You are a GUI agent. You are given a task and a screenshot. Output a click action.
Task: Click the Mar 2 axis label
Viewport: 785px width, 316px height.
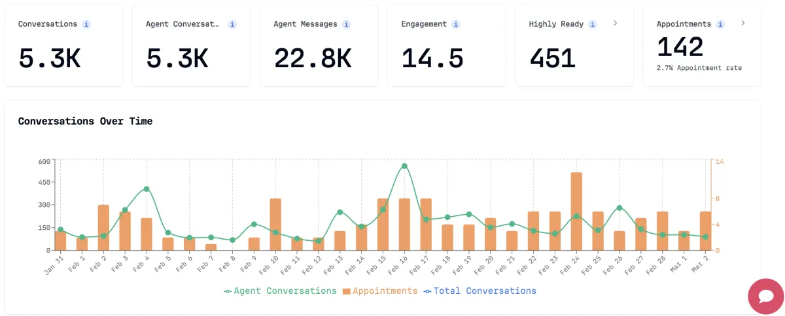699,265
